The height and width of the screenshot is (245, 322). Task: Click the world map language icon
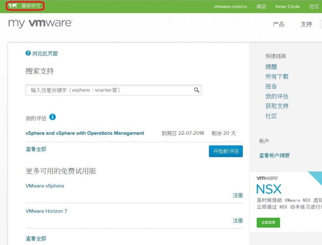coord(13,6)
